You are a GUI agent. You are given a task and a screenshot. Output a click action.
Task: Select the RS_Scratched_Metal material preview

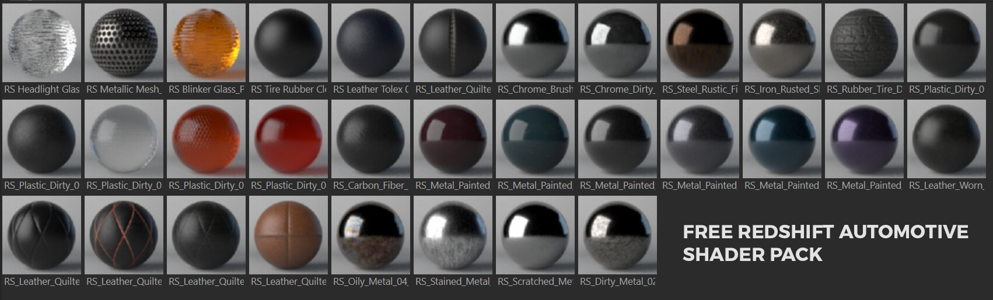[x=535, y=235]
